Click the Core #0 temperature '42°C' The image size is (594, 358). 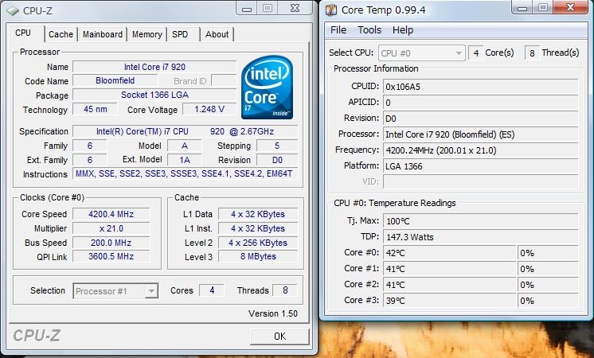point(450,253)
